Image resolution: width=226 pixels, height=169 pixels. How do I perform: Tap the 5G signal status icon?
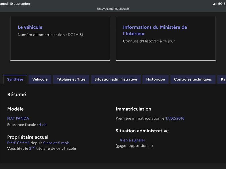(x=218, y=4)
